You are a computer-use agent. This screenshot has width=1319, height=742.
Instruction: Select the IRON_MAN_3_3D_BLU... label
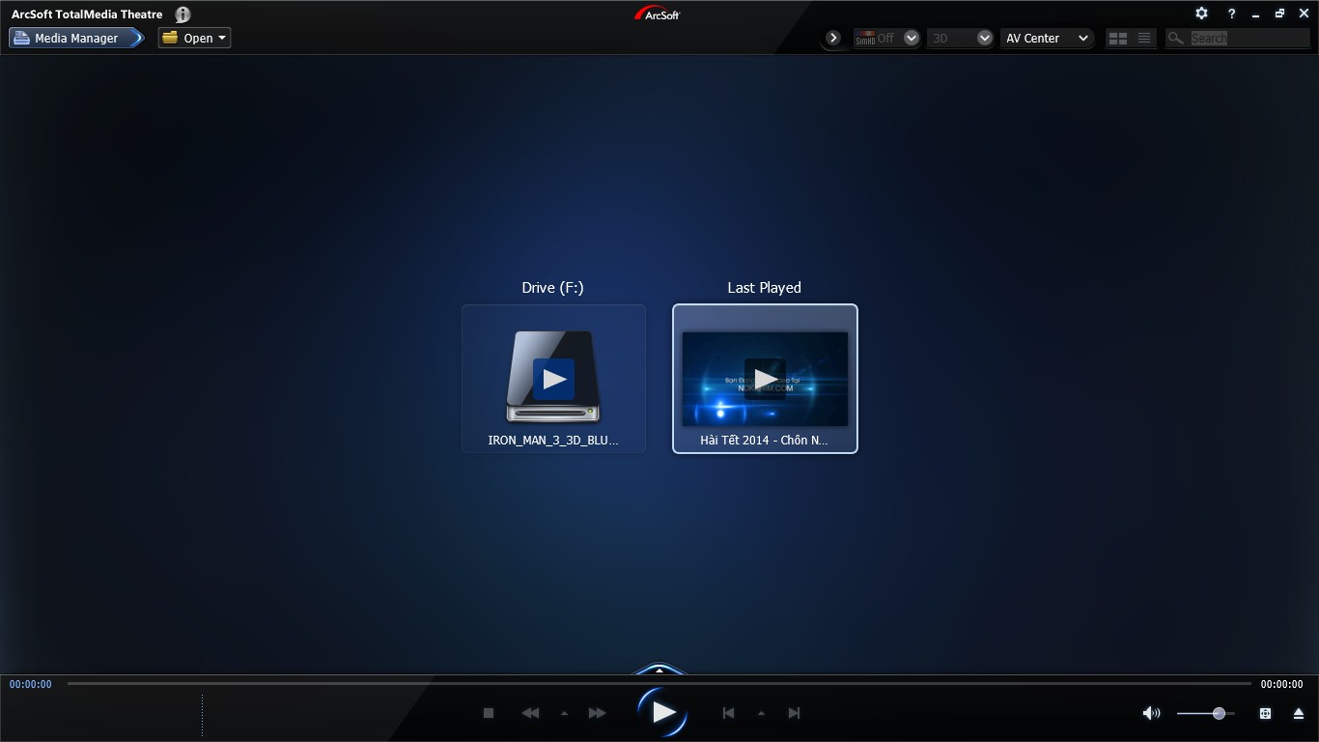point(553,440)
